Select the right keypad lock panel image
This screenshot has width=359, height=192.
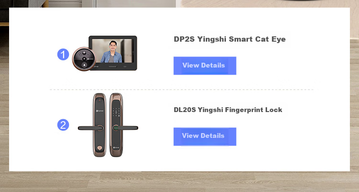(x=116, y=125)
